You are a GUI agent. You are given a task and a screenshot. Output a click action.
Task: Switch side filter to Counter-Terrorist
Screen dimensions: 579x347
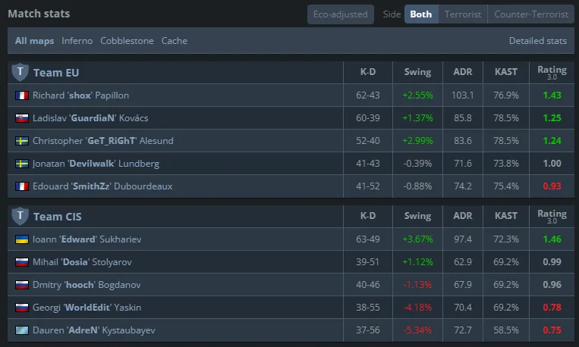(x=531, y=14)
